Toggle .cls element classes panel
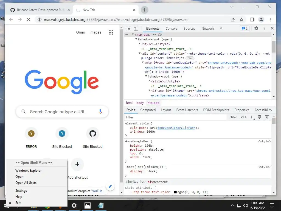The width and height of the screenshot is (281, 211). coord(243,117)
